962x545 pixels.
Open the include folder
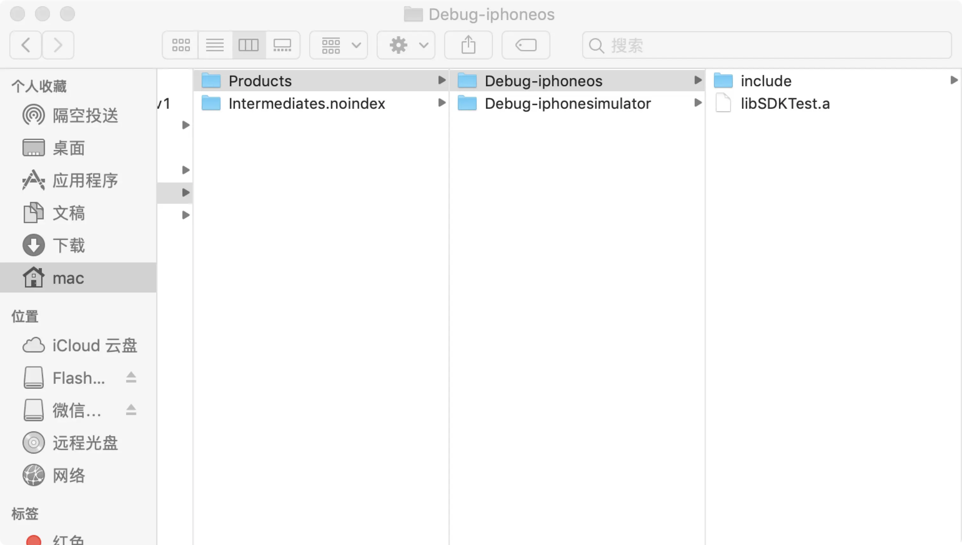pos(766,81)
